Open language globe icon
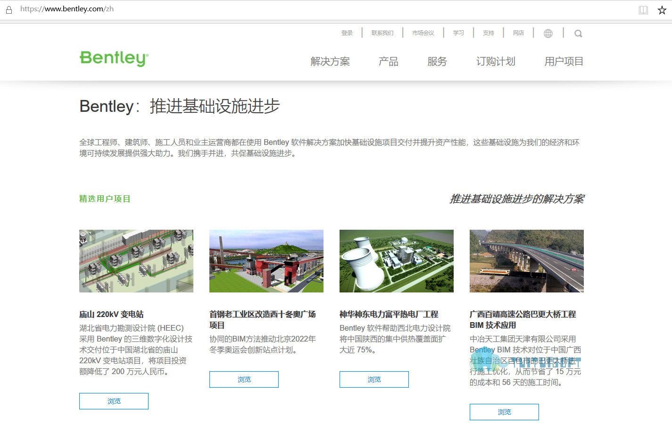Screen dimensions: 672x425 click(548, 33)
